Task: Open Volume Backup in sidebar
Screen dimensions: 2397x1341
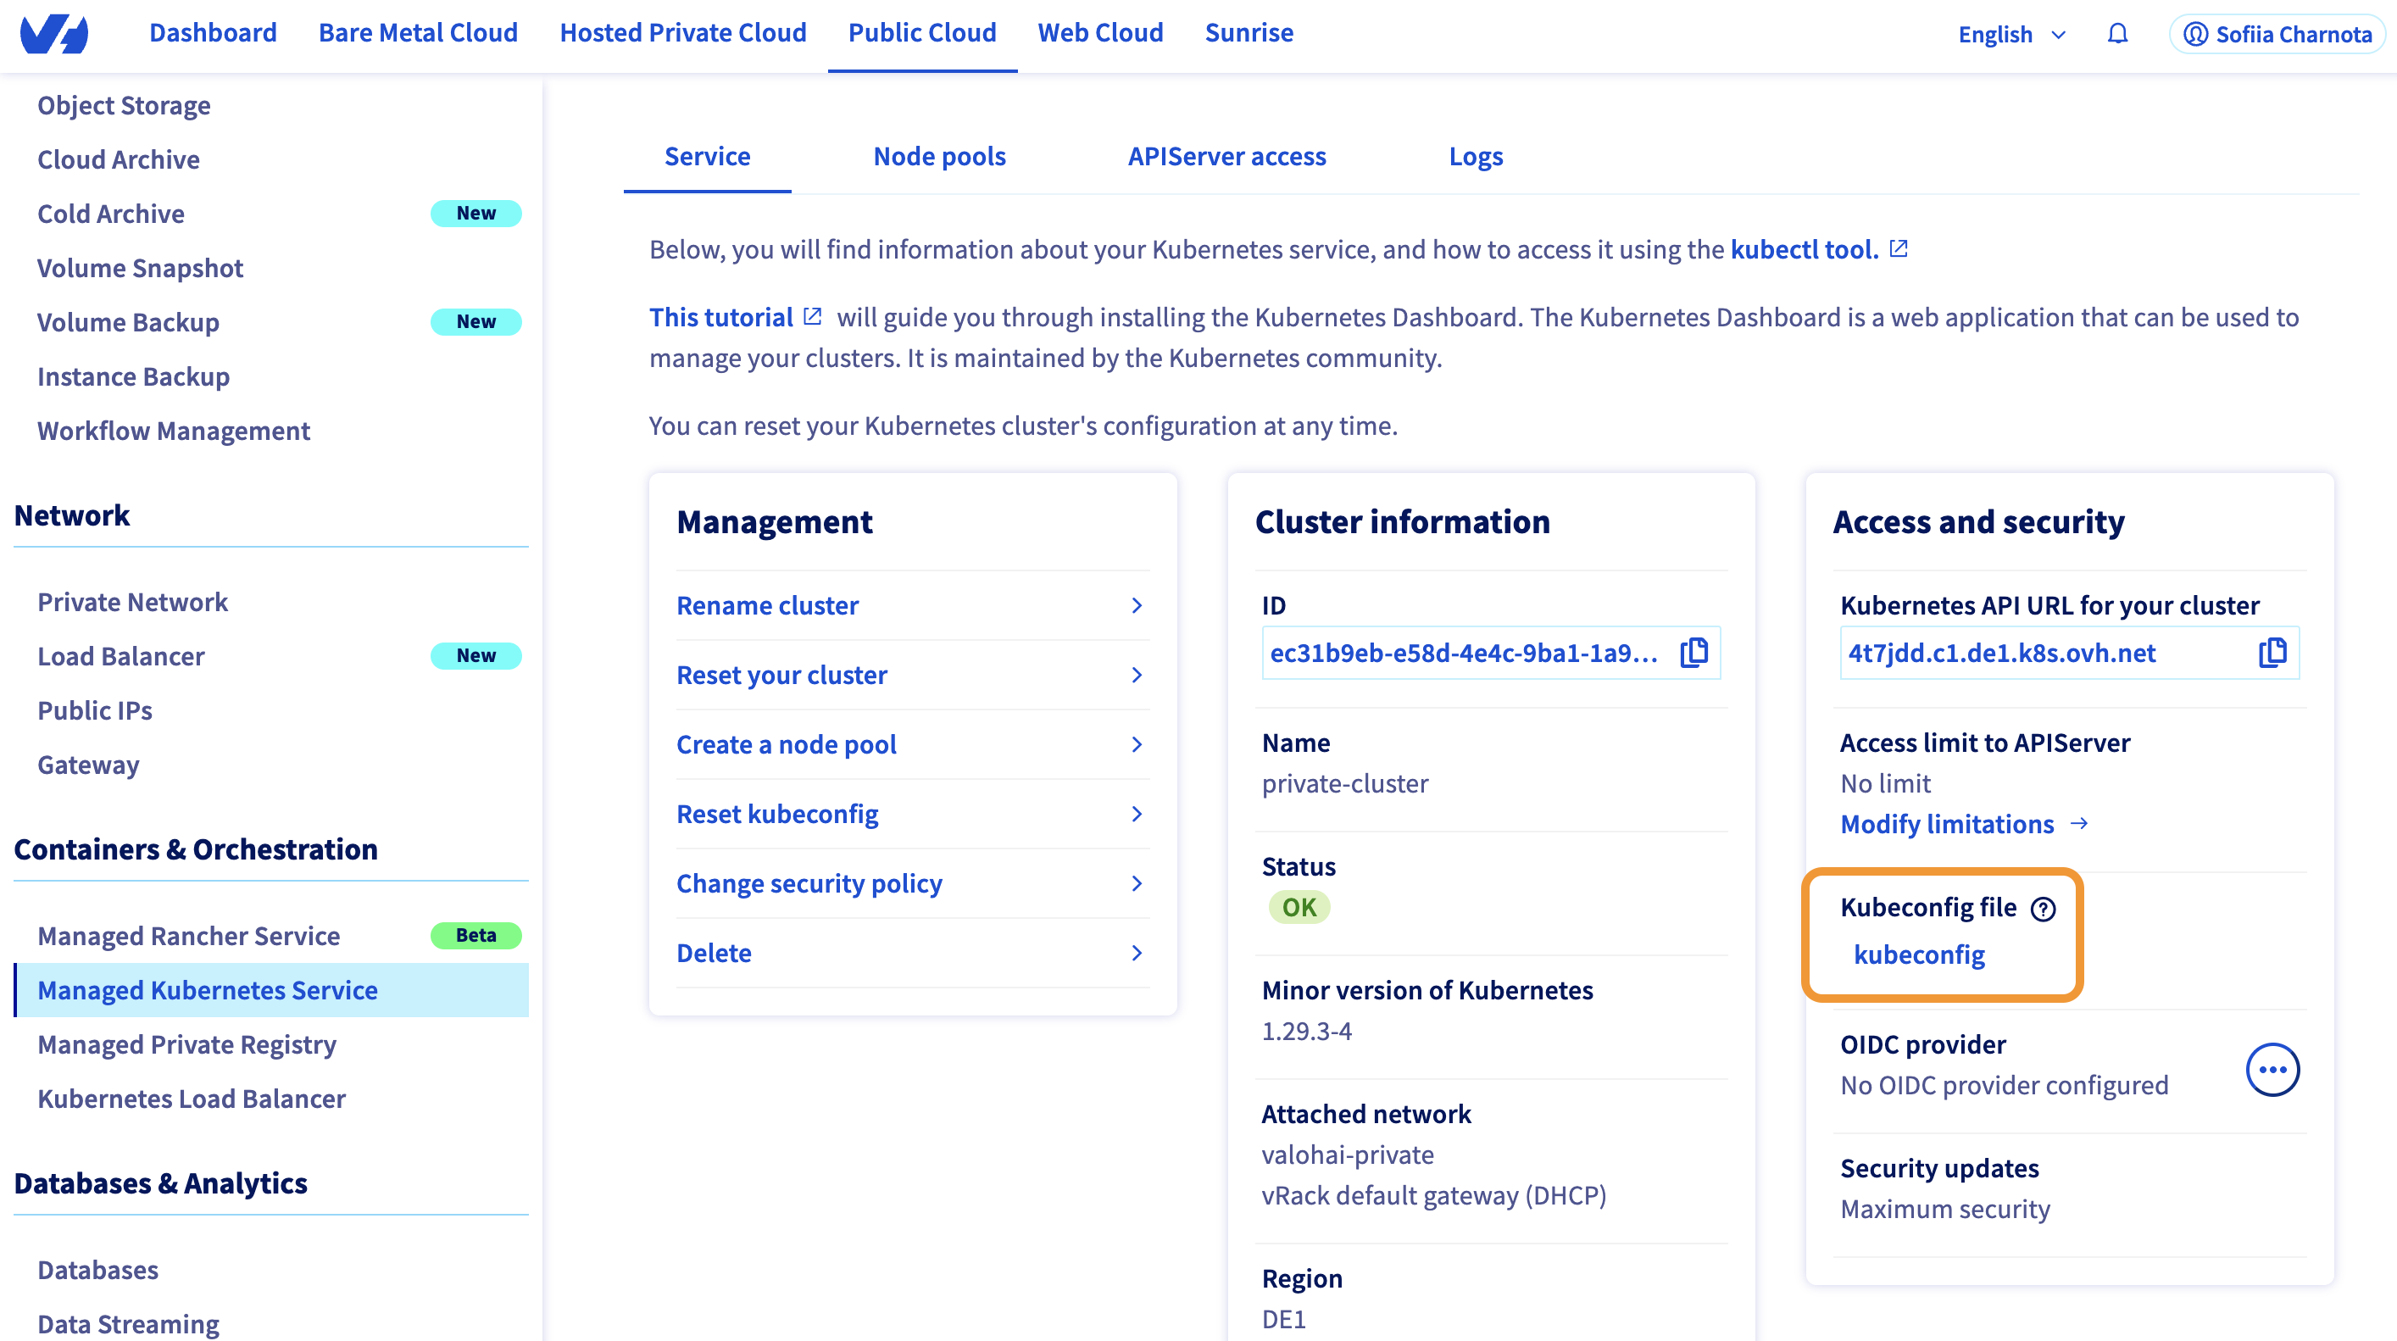Action: pos(129,322)
